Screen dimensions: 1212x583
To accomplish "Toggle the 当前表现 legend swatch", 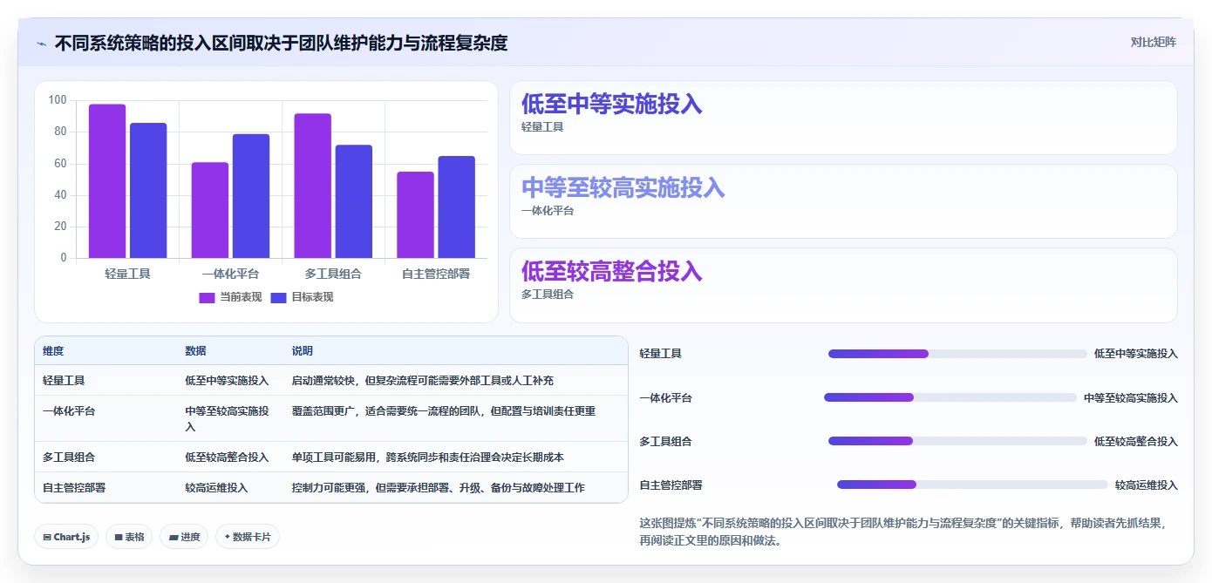I will click(x=207, y=297).
